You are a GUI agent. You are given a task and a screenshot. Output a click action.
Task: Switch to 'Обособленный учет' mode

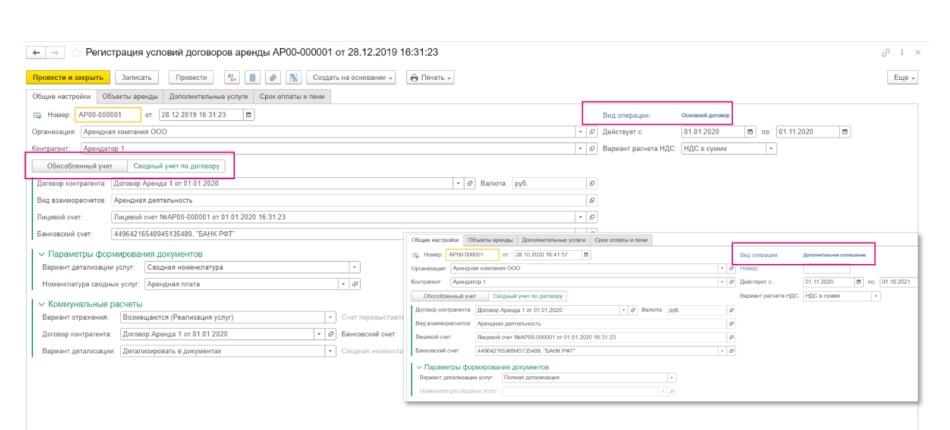80,166
